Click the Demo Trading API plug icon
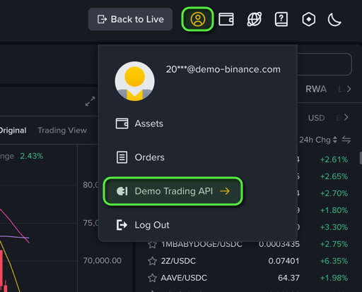 click(x=122, y=191)
